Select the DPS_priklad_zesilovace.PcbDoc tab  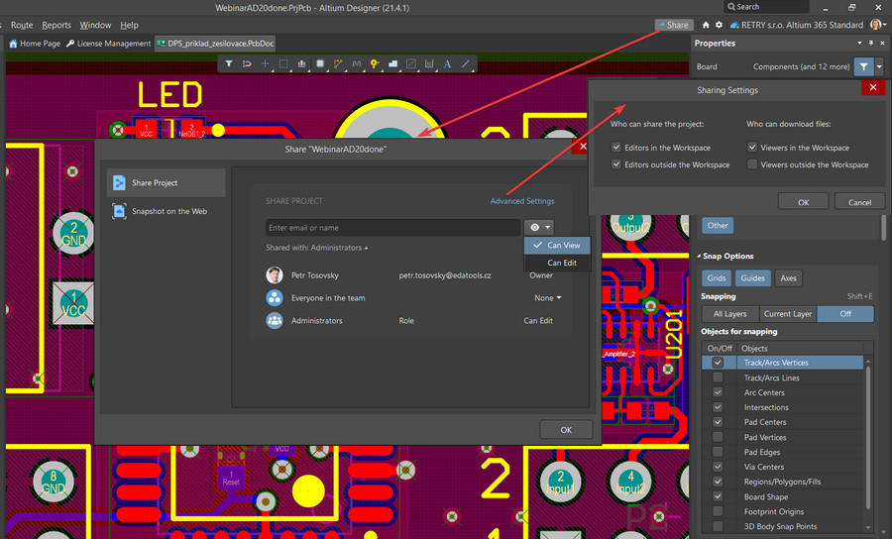click(215, 44)
